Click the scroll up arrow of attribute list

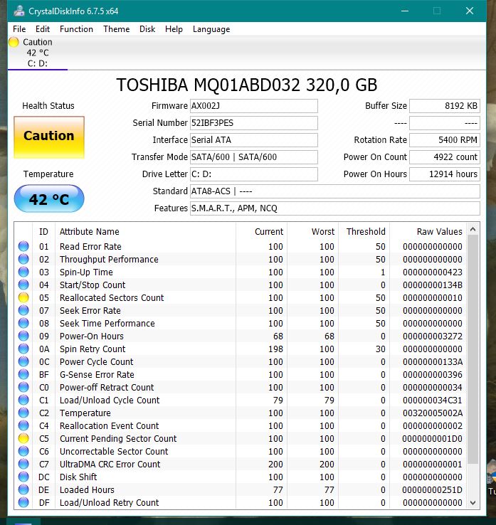[x=473, y=229]
